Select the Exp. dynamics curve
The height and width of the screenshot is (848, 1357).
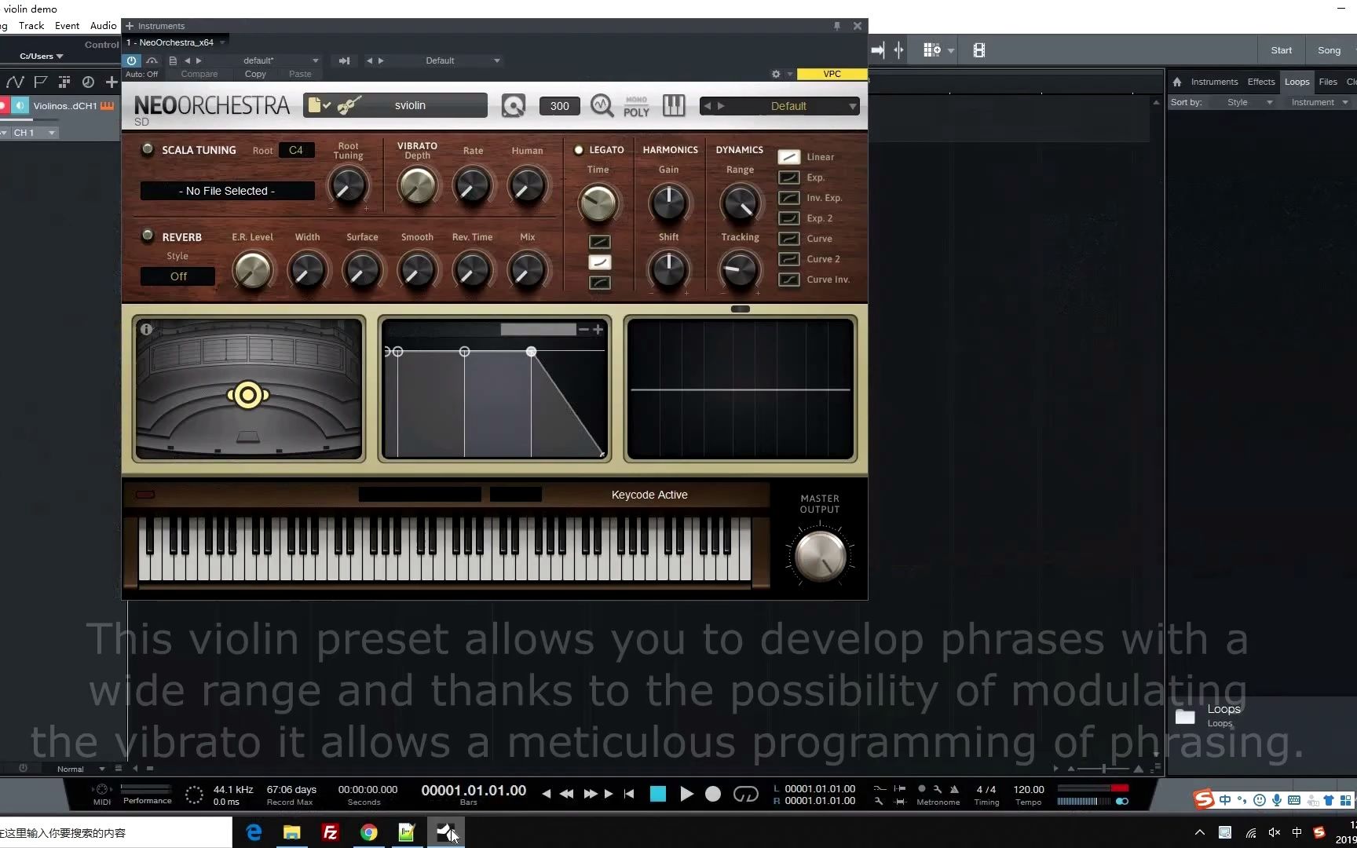pos(789,177)
